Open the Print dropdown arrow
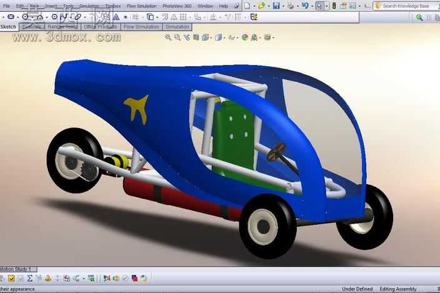Image resolution: width=440 pixels, height=293 pixels. pos(297,6)
